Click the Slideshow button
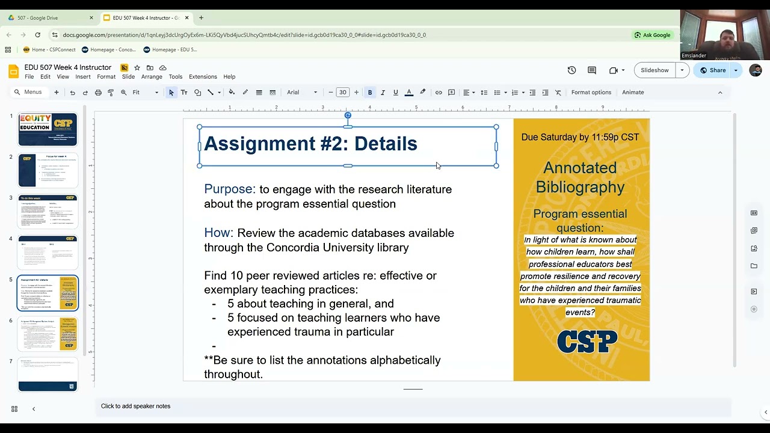Viewport: 770px width, 433px height. click(654, 70)
